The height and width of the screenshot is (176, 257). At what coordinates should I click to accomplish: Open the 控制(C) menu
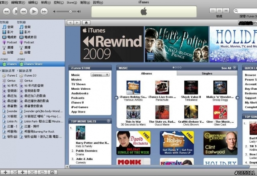[59, 2]
